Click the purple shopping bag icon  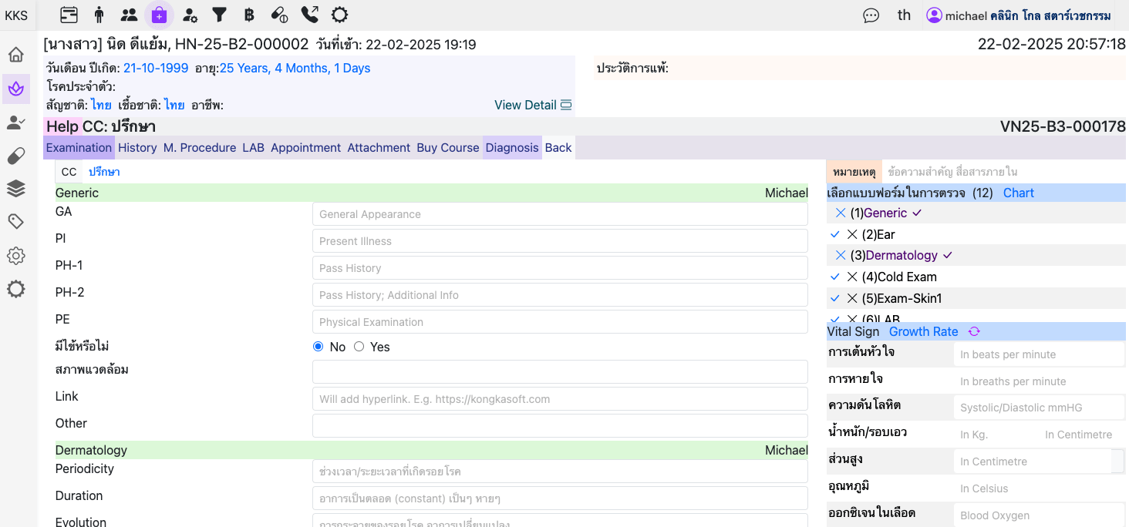[159, 15]
